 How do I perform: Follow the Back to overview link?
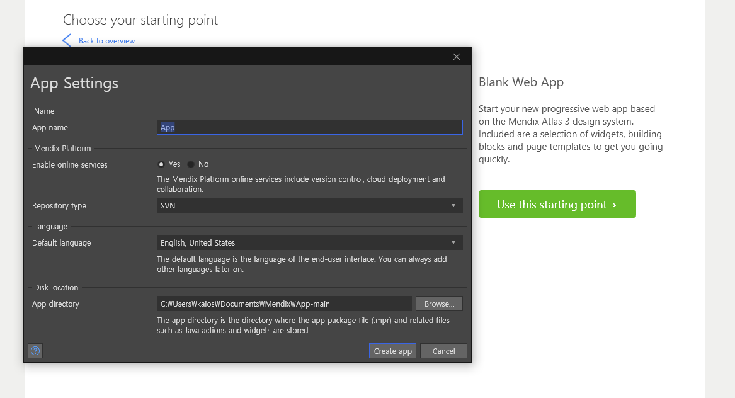[x=106, y=41]
